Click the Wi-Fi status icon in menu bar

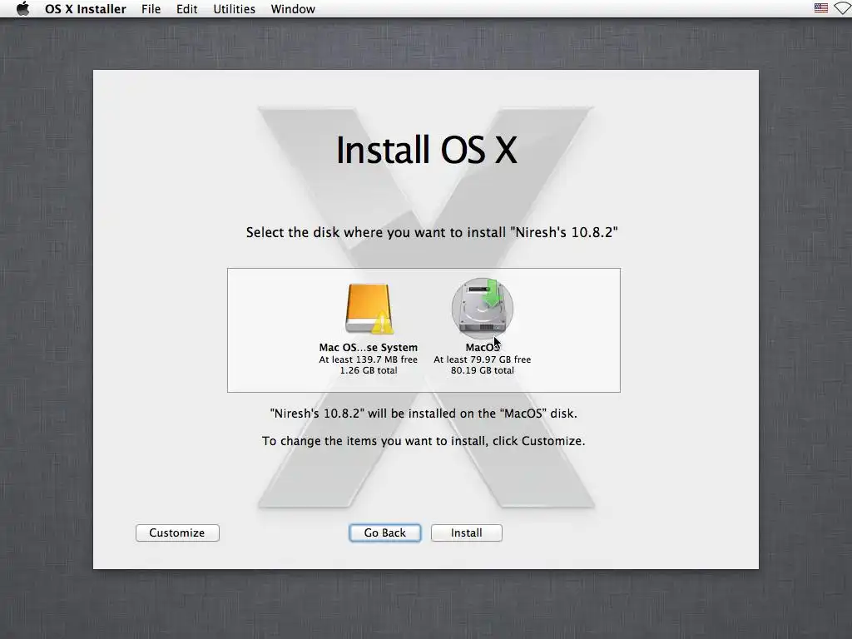[x=844, y=8]
